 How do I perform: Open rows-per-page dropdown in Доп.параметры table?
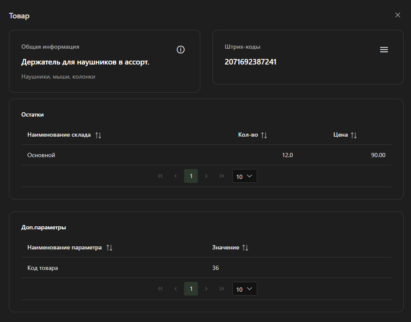[x=245, y=289]
